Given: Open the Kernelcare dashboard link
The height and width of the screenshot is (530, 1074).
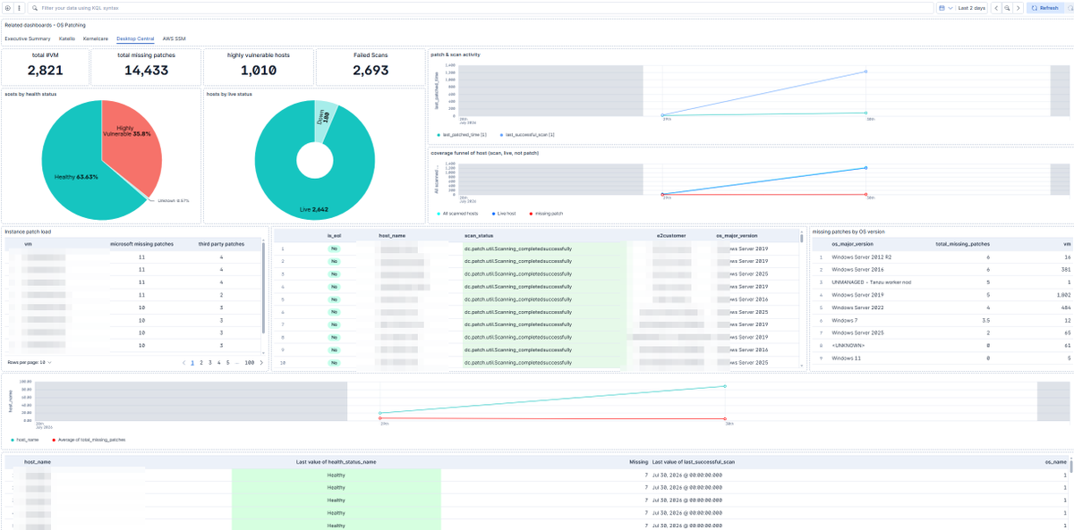Looking at the screenshot, I should [x=97, y=38].
